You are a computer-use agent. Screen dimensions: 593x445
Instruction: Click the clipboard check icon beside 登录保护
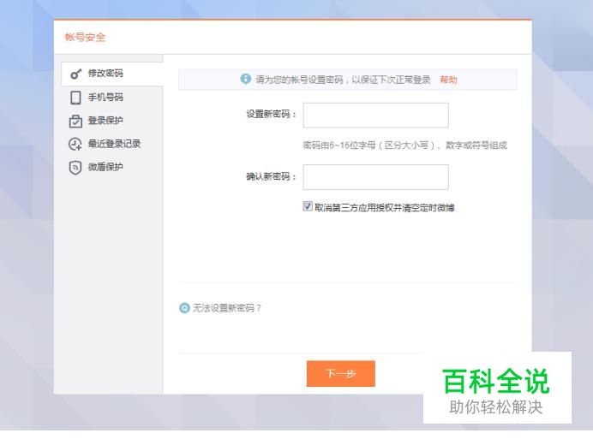pos(75,121)
